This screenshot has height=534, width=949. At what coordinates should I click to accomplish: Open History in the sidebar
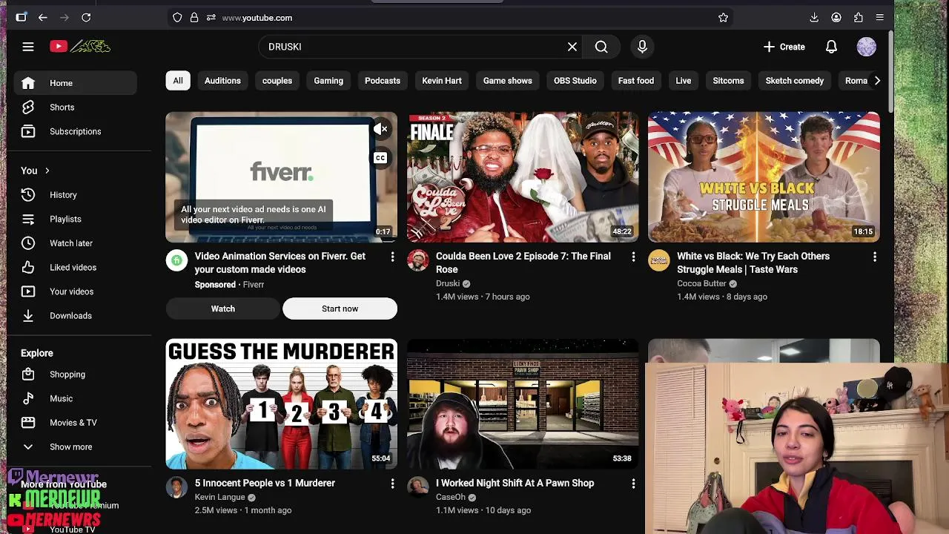pyautogui.click(x=75, y=195)
